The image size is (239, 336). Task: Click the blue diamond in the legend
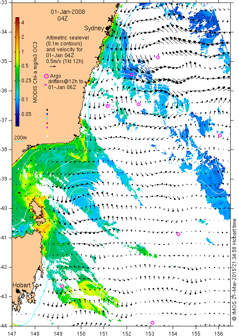pos(47,114)
